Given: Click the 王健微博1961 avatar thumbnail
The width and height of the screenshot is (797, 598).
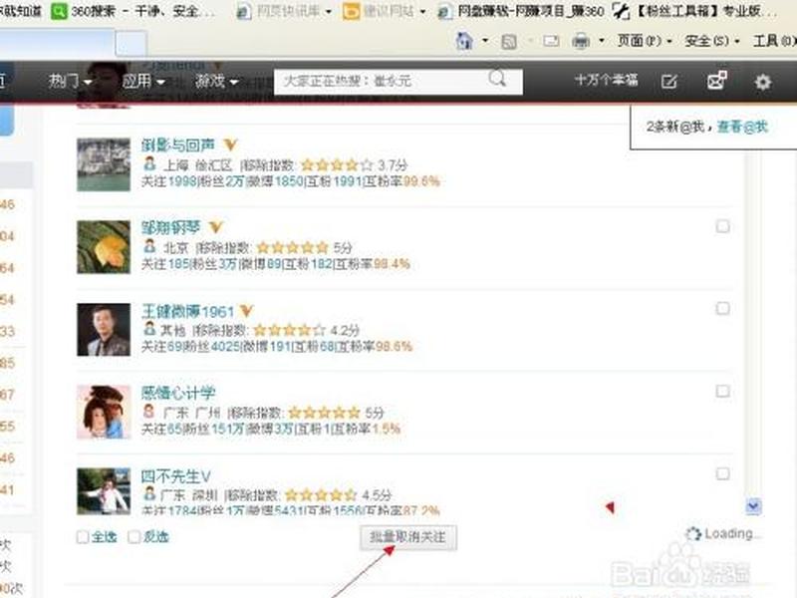Looking at the screenshot, I should pos(104,330).
